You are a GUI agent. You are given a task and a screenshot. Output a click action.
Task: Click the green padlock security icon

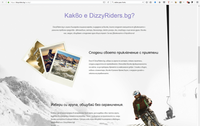(x=8, y=2)
